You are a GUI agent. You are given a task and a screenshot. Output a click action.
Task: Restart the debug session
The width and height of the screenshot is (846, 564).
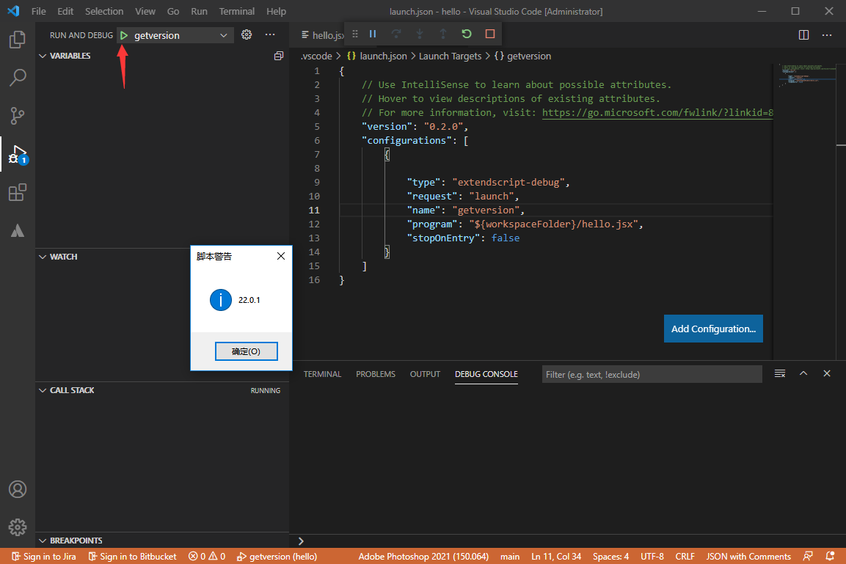click(467, 34)
